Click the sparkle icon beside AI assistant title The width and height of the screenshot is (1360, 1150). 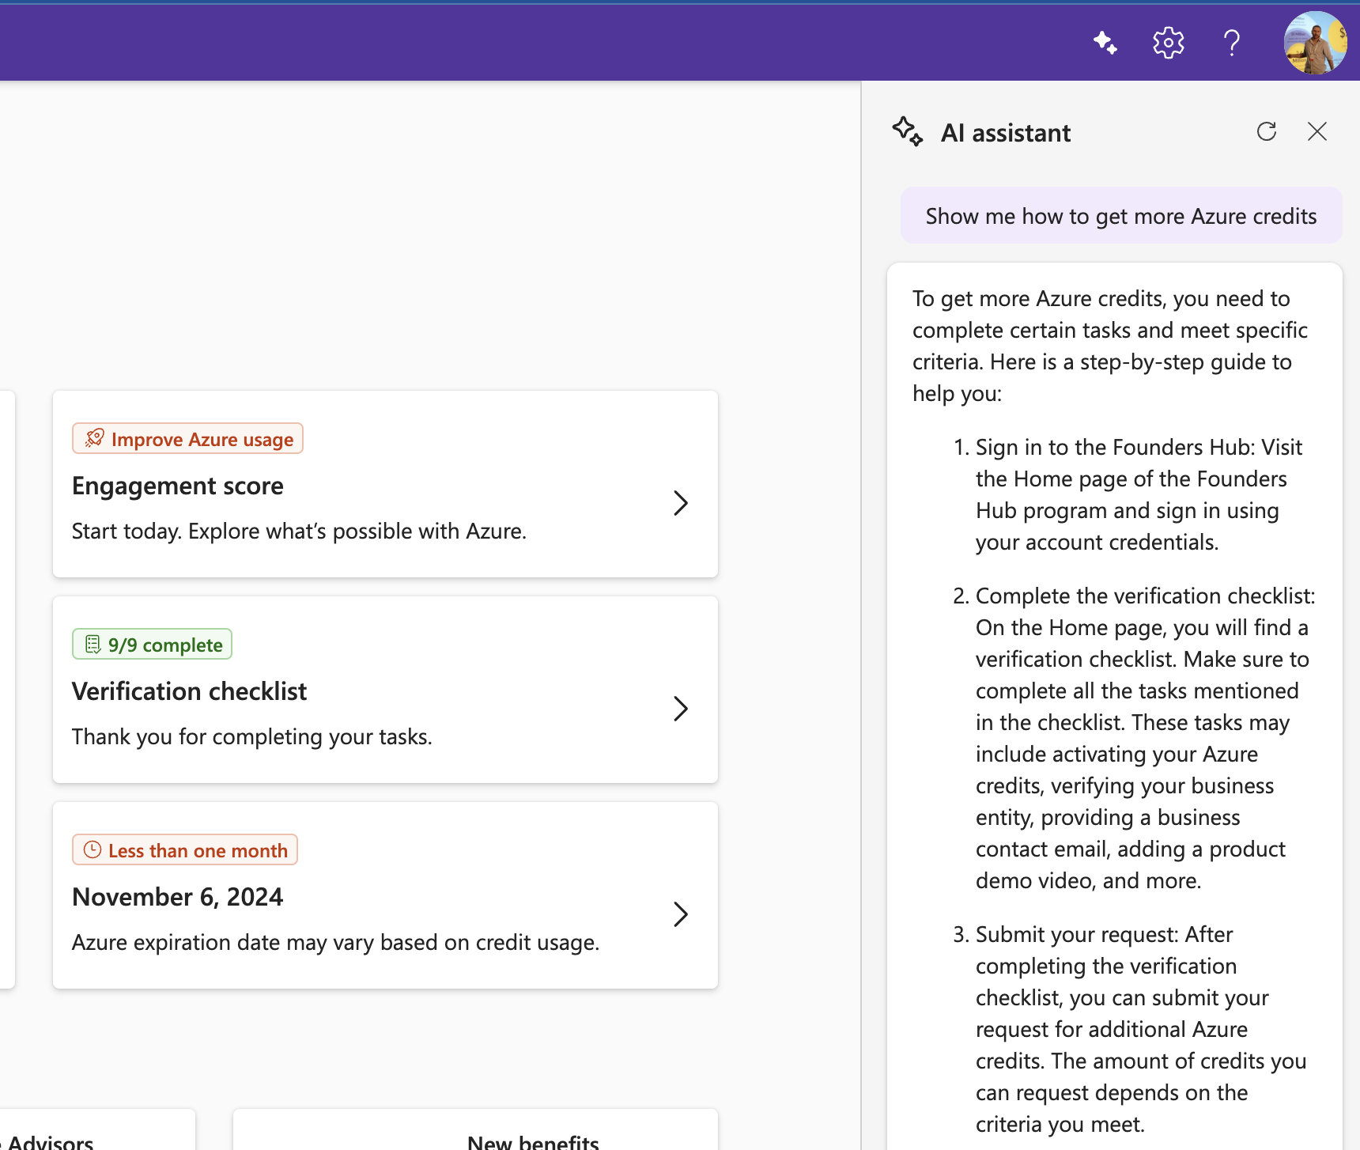[x=908, y=131]
